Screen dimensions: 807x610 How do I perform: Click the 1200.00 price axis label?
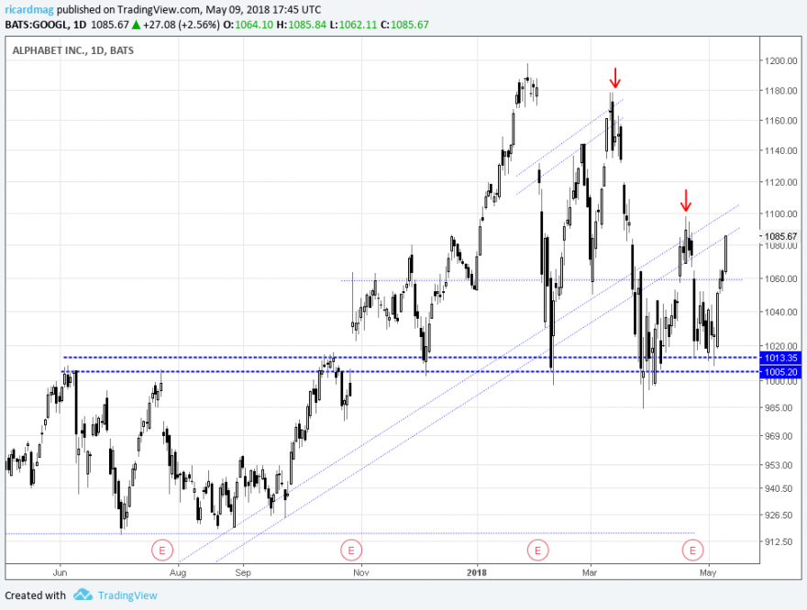[x=780, y=60]
